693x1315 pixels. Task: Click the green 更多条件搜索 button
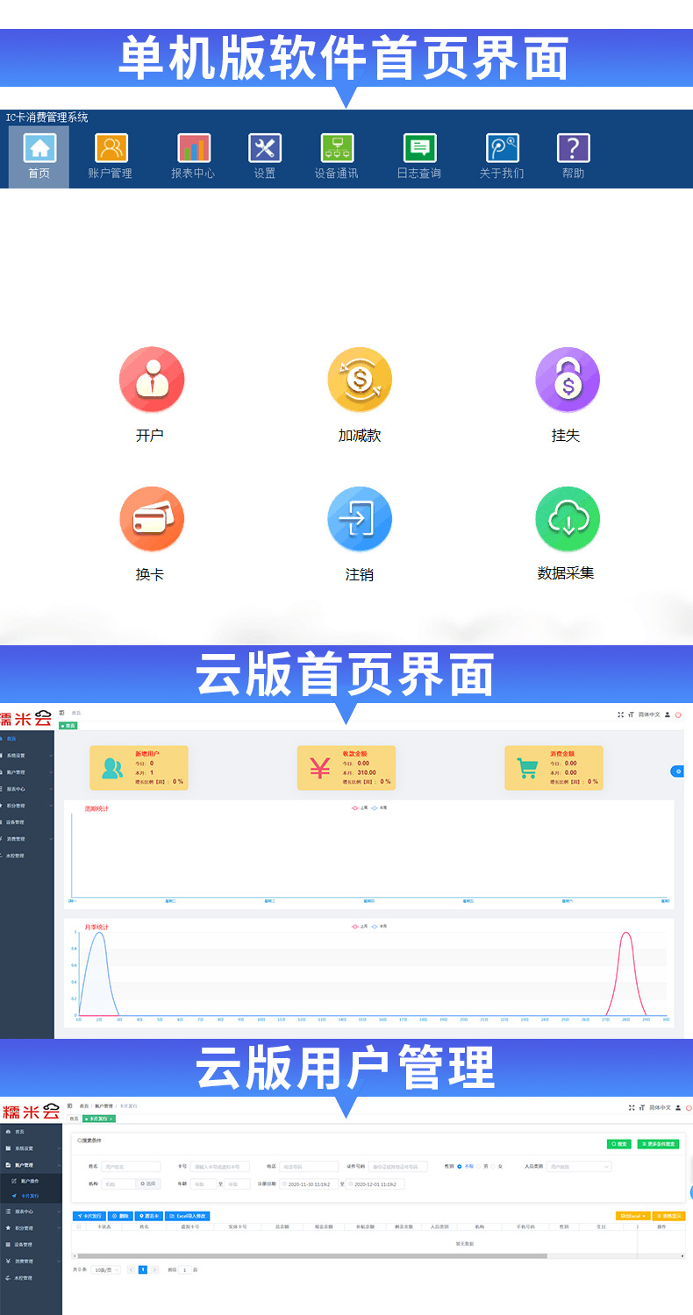tap(658, 1144)
